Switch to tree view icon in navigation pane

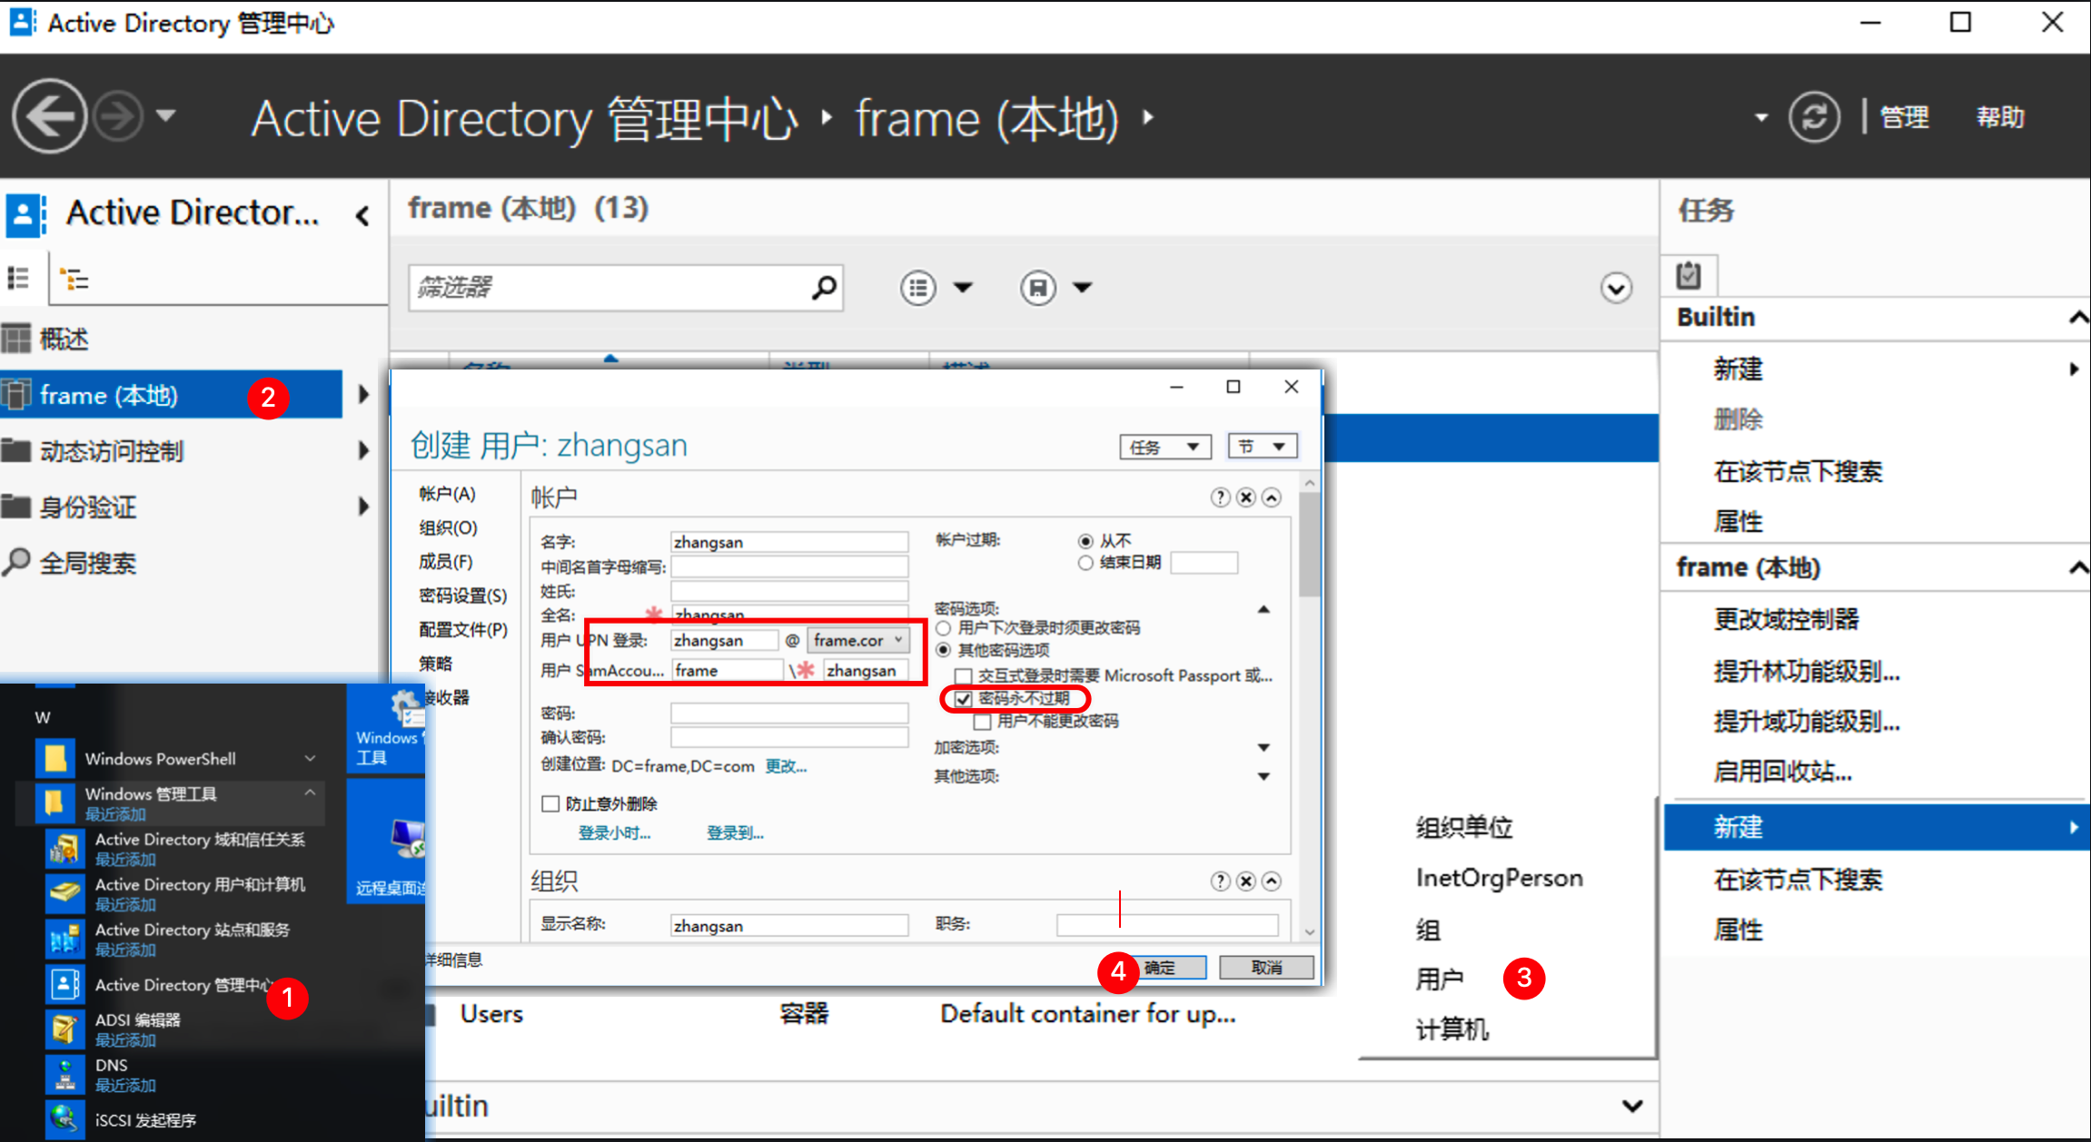click(x=74, y=279)
